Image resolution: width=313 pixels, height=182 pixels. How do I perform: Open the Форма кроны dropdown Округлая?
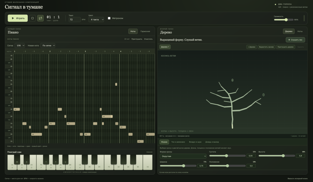(183, 156)
